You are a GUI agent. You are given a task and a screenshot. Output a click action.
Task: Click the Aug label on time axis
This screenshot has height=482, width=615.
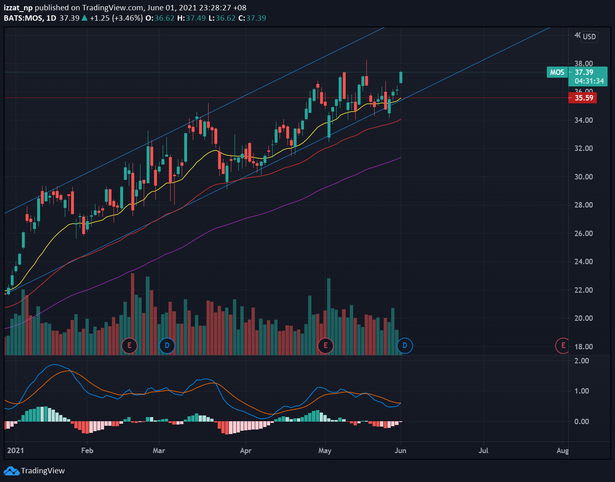point(563,451)
